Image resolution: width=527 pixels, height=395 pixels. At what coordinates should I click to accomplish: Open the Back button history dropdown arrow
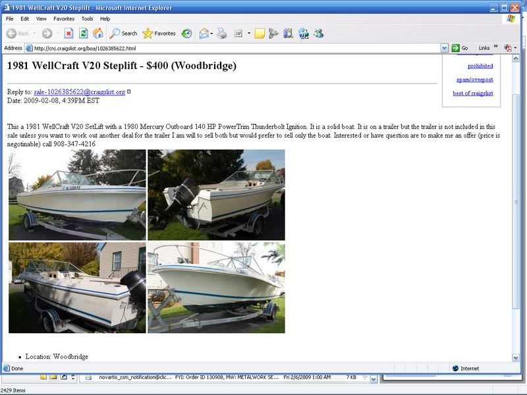(x=34, y=34)
